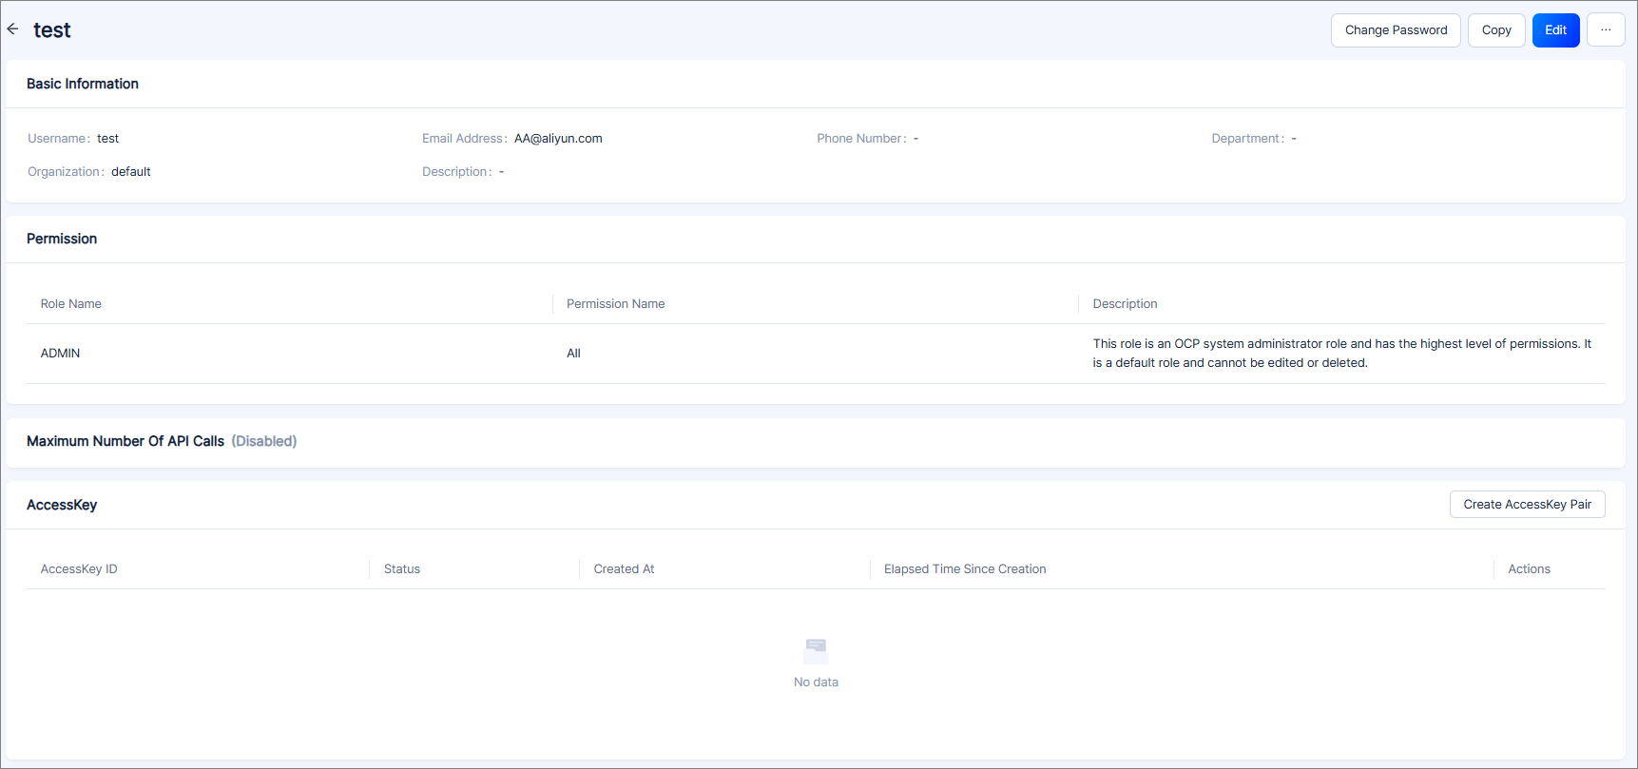Click the All permission name cell

tap(573, 354)
